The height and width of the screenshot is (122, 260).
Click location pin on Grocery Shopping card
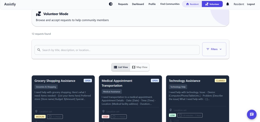click(x=36, y=112)
